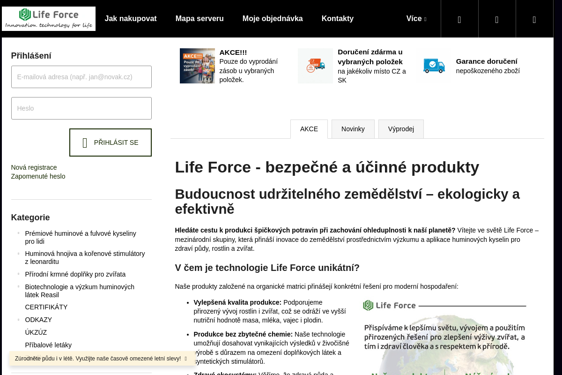Viewport: 562px width, 375px height.
Task: Click the header icon button right after Více
Action: (x=459, y=19)
